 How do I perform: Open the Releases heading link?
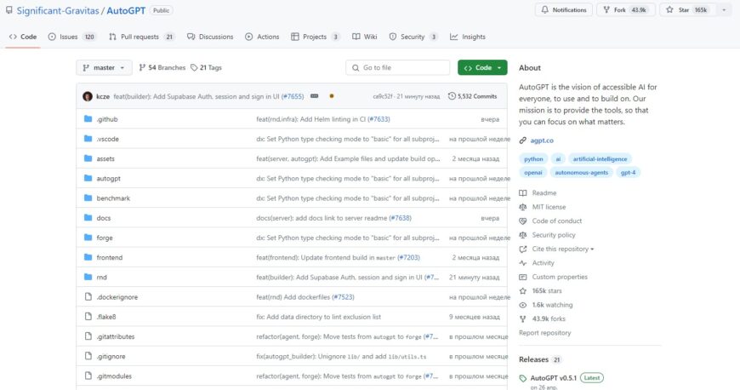coord(534,359)
